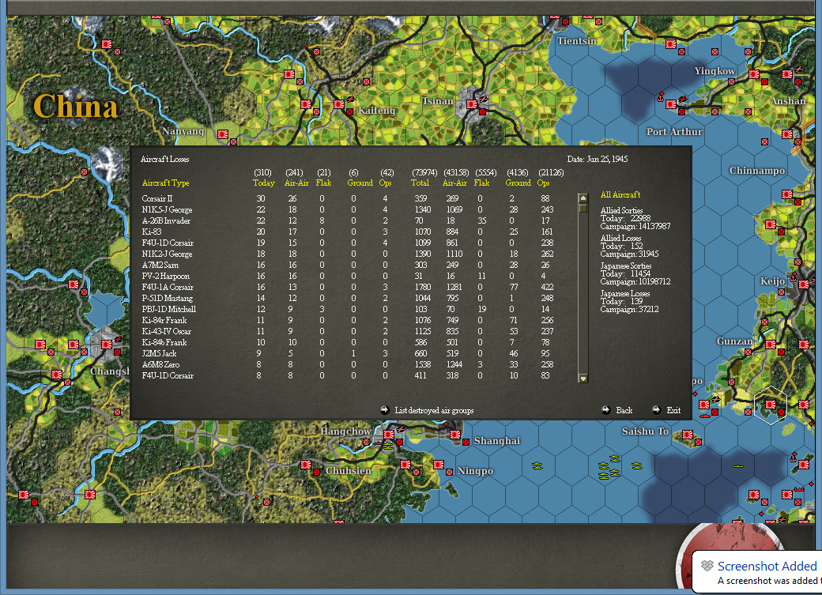Click the Ki-83 aircraft row
Image resolution: width=822 pixels, height=595 pixels.
(346, 232)
